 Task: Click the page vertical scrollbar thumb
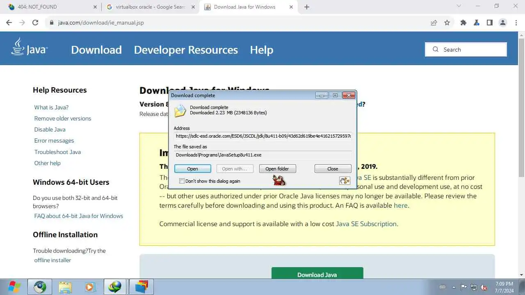coord(521,107)
